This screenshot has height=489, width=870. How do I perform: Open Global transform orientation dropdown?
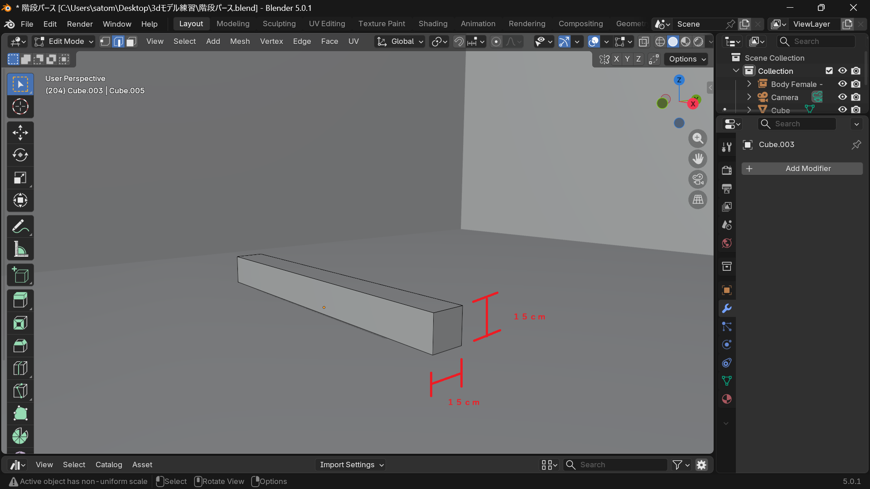pos(401,42)
